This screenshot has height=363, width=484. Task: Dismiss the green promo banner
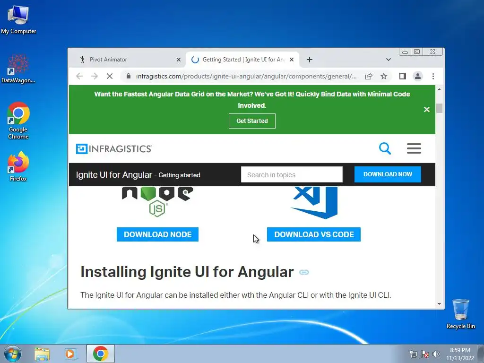coord(427,110)
